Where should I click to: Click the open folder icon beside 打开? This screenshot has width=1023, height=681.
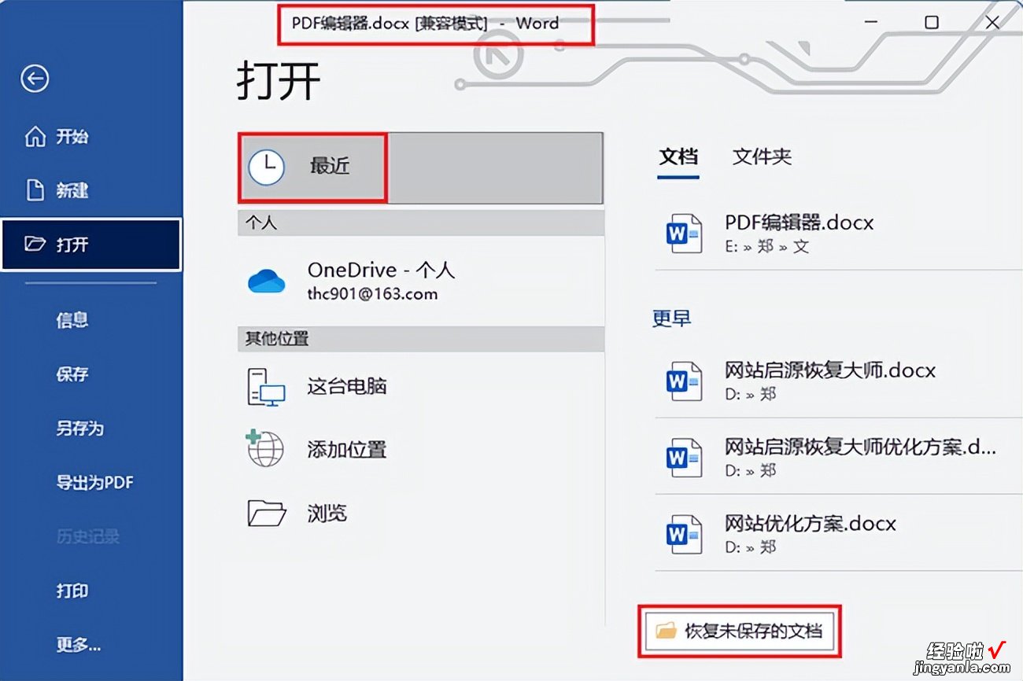35,245
